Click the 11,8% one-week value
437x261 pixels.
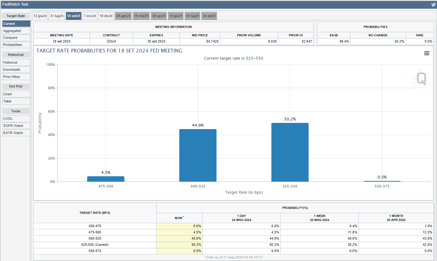[x=352, y=232]
